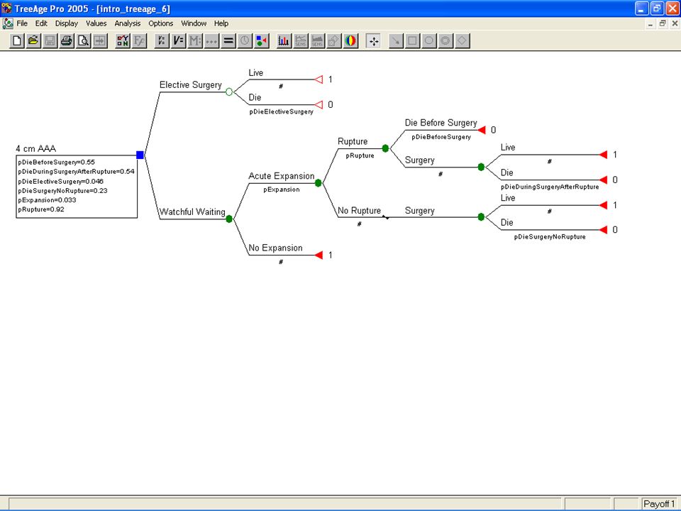This screenshot has width=681, height=511.
Task: Click the No Rupture branch label
Action: (x=359, y=211)
